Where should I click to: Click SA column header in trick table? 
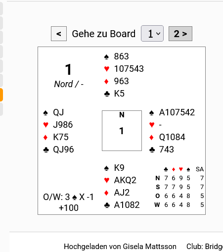200,169
